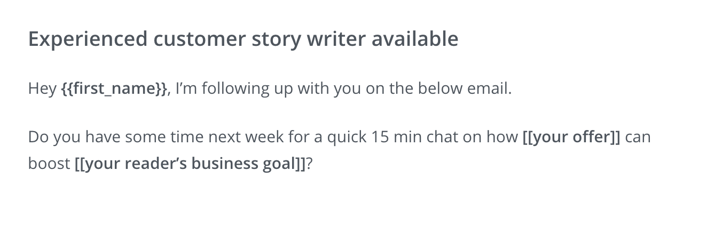722x227 pixels.
Task: Click the word "Experienced" in the heading
Action: (x=88, y=39)
